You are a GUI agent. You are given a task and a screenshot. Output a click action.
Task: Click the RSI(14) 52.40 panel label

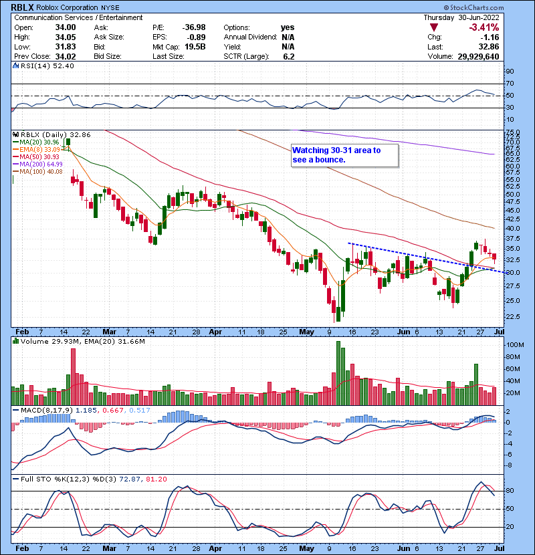[x=47, y=66]
